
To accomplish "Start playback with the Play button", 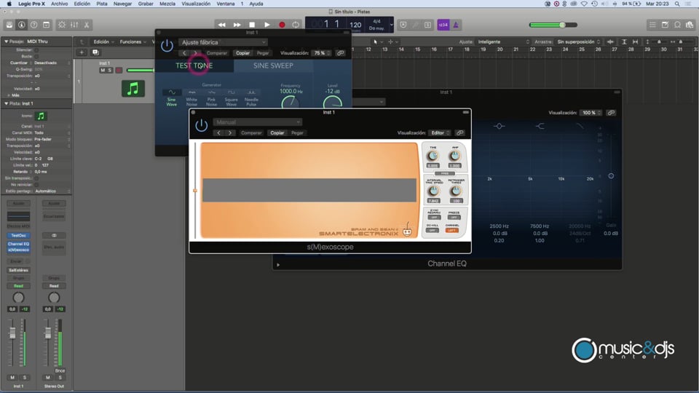I will [267, 25].
